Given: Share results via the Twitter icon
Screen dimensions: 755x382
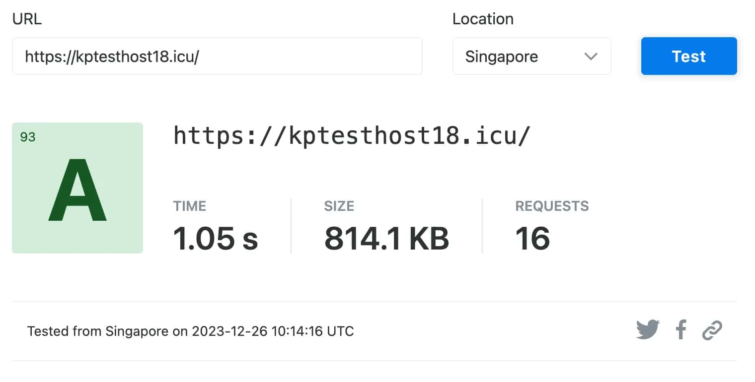Looking at the screenshot, I should [648, 330].
